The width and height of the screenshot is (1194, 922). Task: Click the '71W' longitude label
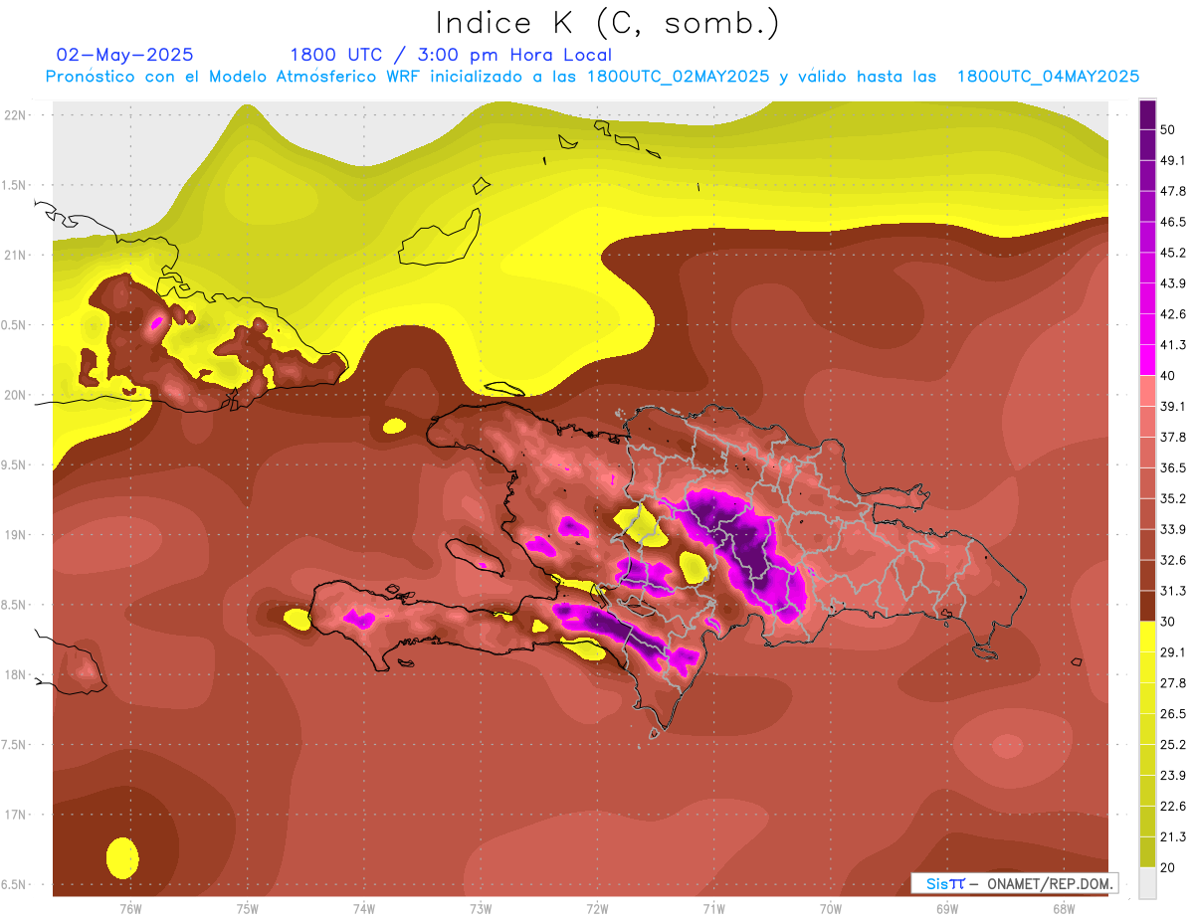click(x=713, y=909)
